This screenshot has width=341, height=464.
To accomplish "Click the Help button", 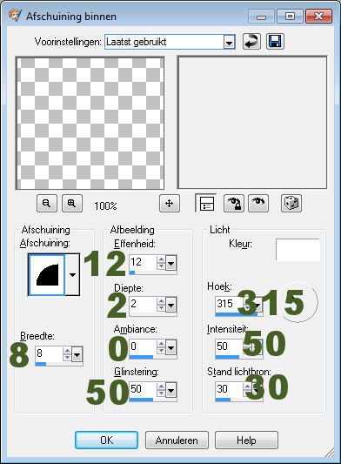I will [246, 440].
